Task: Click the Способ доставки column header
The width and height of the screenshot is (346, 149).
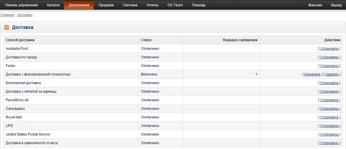Action: click(20, 40)
